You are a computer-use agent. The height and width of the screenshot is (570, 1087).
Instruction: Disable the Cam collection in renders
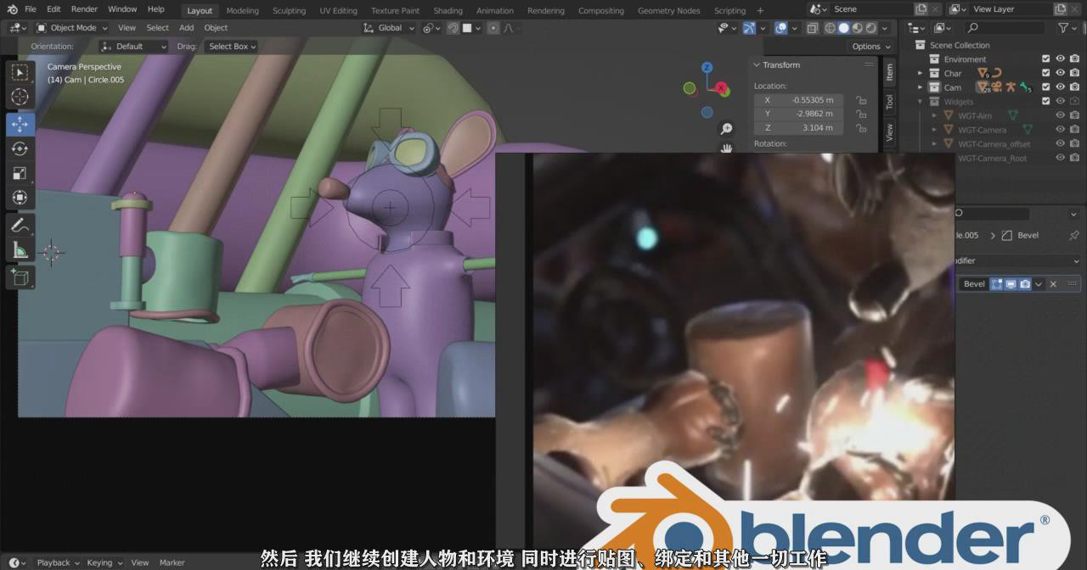point(1074,87)
